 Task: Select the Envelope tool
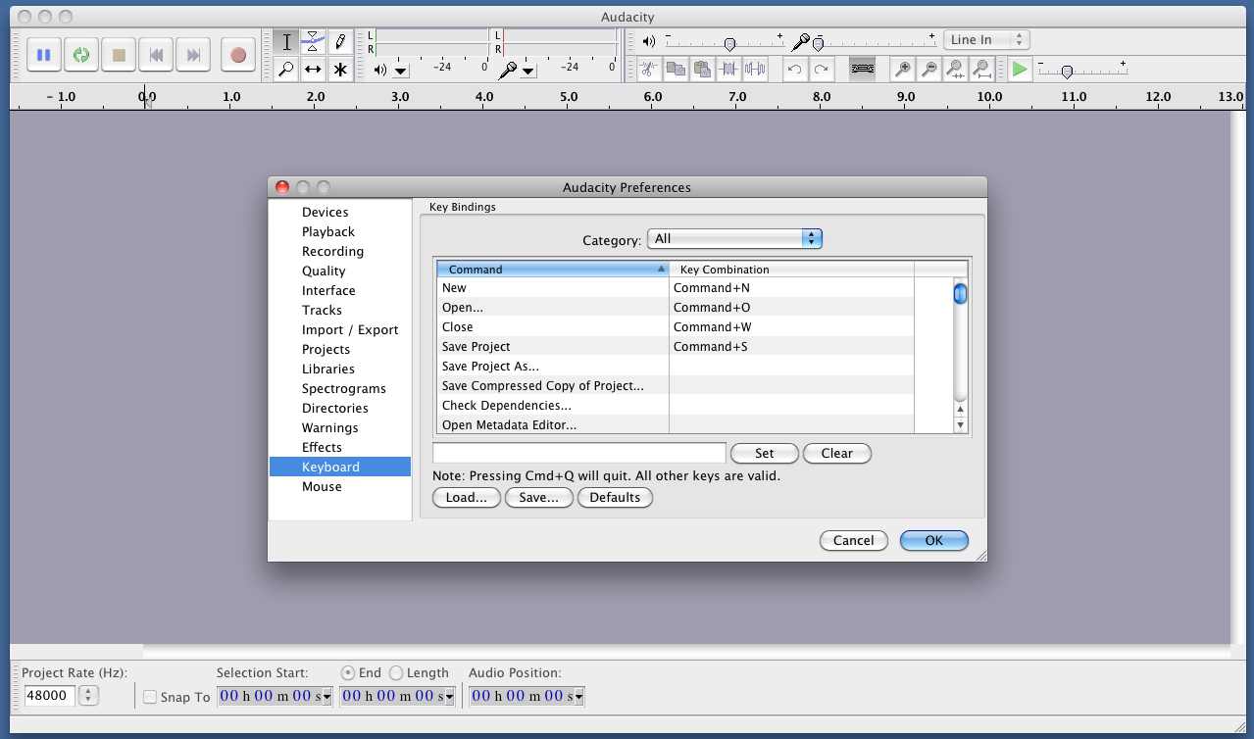click(313, 41)
